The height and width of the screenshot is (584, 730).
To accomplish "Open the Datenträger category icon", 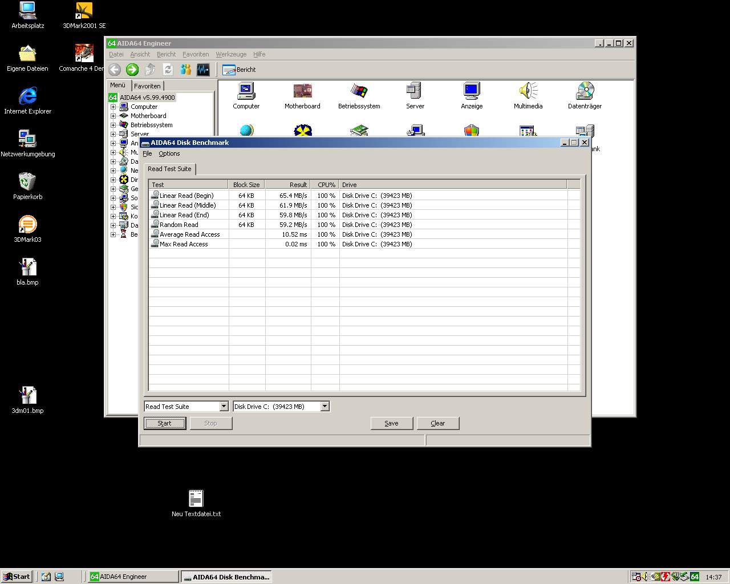I will 585,96.
